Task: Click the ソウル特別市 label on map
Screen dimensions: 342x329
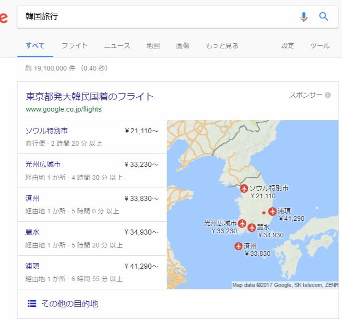Action: (269, 188)
